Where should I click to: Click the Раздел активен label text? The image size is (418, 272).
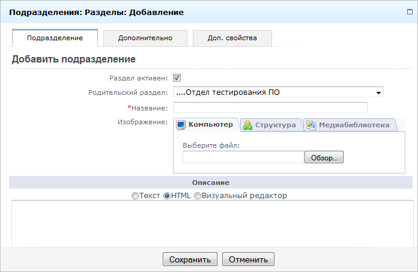click(x=139, y=77)
